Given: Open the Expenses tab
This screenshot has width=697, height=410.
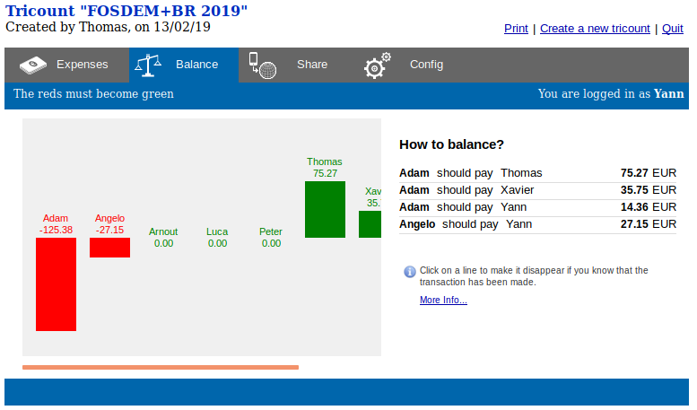Looking at the screenshot, I should 67,65.
